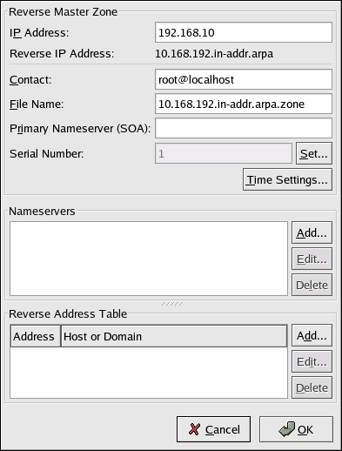This screenshot has width=342, height=451.
Task: Add a new nameserver entry
Action: (312, 232)
